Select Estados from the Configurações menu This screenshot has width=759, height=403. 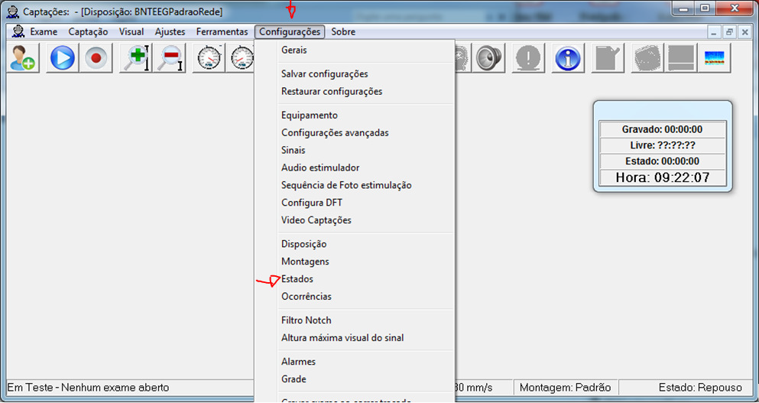[x=297, y=279]
